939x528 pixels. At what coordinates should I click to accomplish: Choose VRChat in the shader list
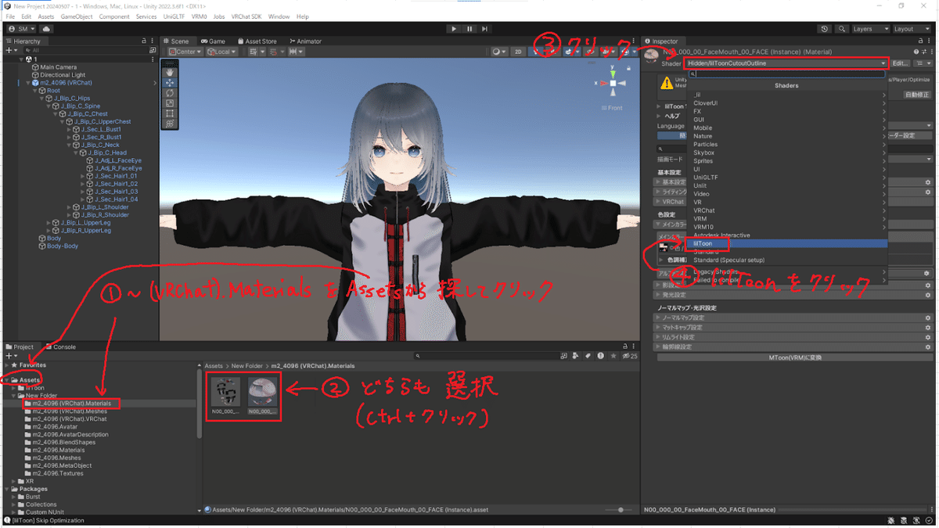coord(787,210)
